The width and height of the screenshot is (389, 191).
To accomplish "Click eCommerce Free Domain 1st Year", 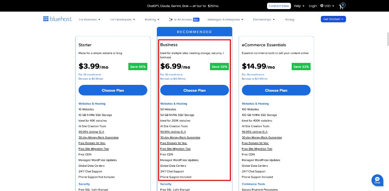I will tap(255, 143).
